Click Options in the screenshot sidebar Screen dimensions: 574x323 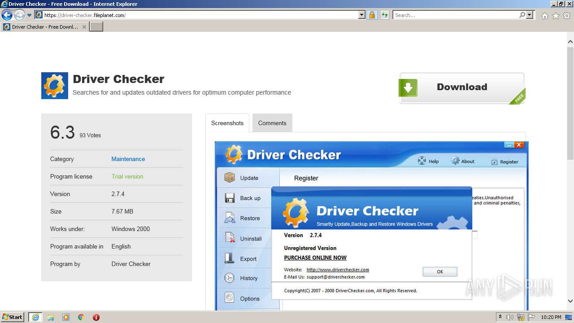coord(248,298)
